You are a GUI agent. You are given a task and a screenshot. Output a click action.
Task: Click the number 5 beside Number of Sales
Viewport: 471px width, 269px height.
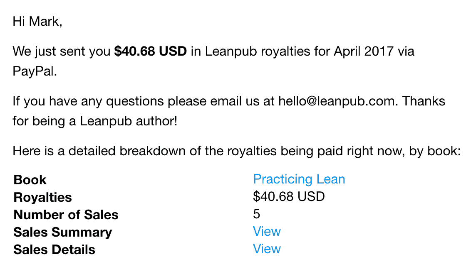click(x=256, y=214)
